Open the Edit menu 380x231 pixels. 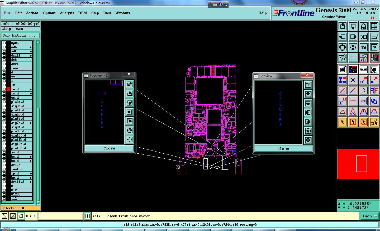(18, 13)
